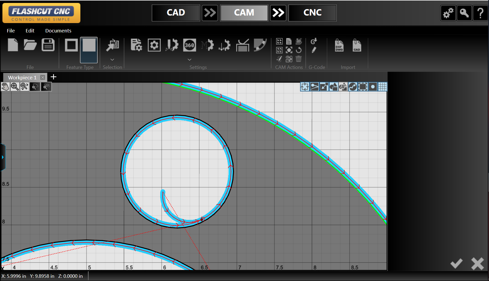The width and height of the screenshot is (489, 281).
Task: Click the Zoom tool magnifier icon
Action: click(x=15, y=86)
